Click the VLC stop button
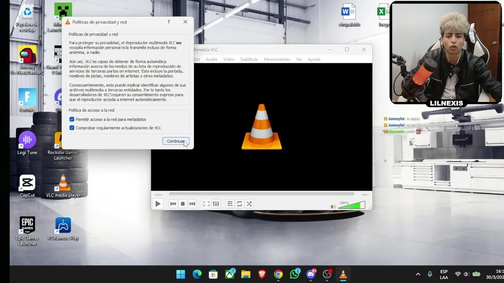This screenshot has width=504, height=283. [x=183, y=204]
